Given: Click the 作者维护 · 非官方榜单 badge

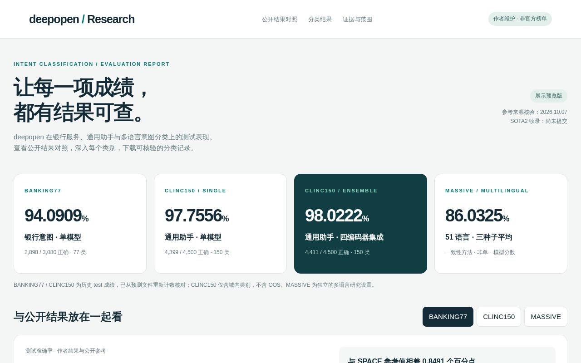Looking at the screenshot, I should 520,19.
